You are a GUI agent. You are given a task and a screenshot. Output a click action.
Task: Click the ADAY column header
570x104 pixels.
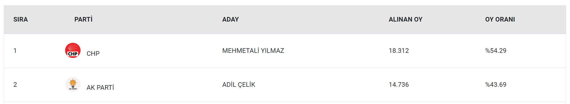(x=231, y=19)
